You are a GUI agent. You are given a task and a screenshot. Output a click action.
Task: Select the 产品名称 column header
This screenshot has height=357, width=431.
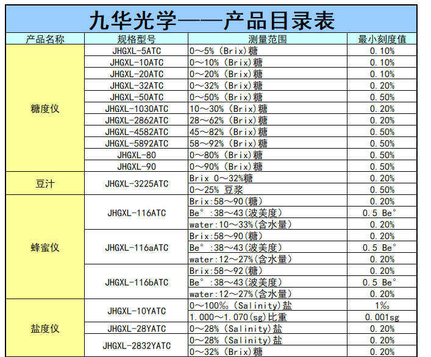pyautogui.click(x=45, y=39)
